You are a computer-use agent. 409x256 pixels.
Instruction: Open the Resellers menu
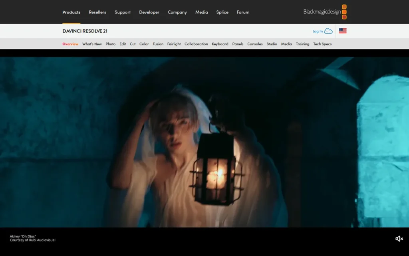(97, 12)
